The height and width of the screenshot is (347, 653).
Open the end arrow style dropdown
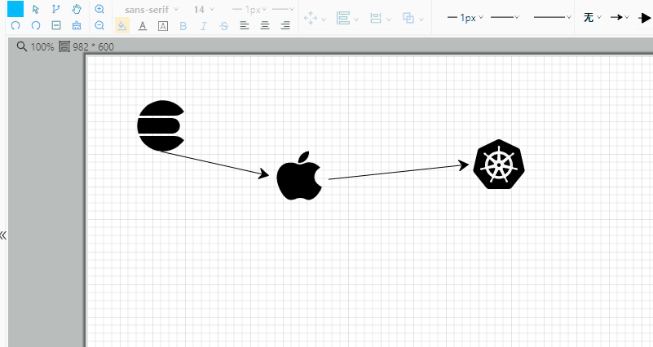[x=620, y=17]
